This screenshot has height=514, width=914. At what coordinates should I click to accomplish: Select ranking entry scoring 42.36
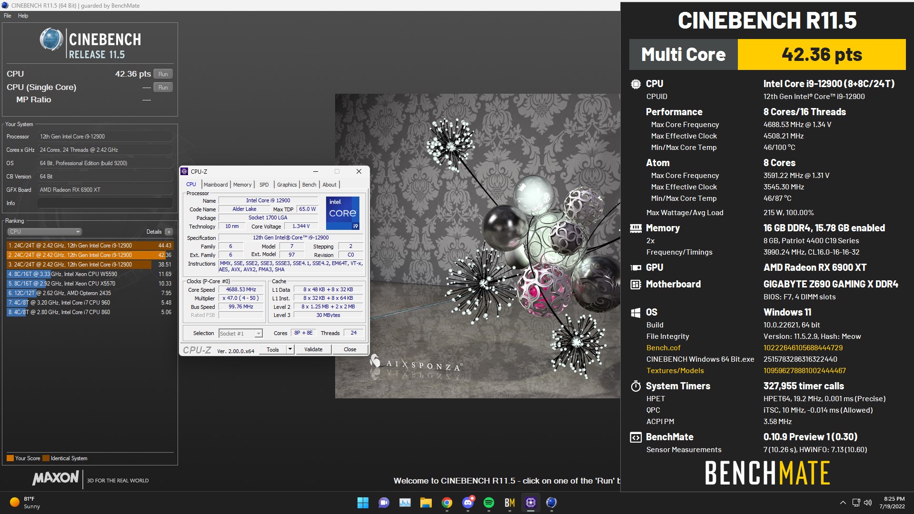(90, 255)
